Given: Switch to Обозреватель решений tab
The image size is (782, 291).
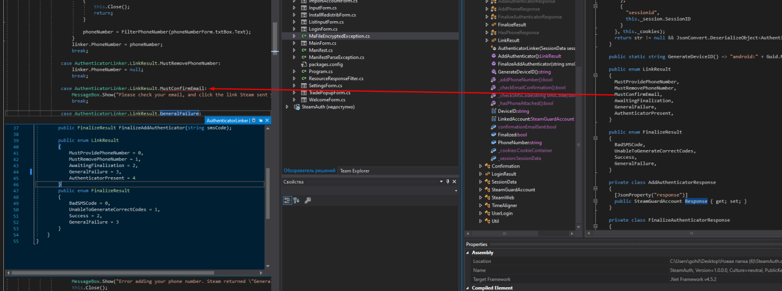Looking at the screenshot, I should [309, 171].
